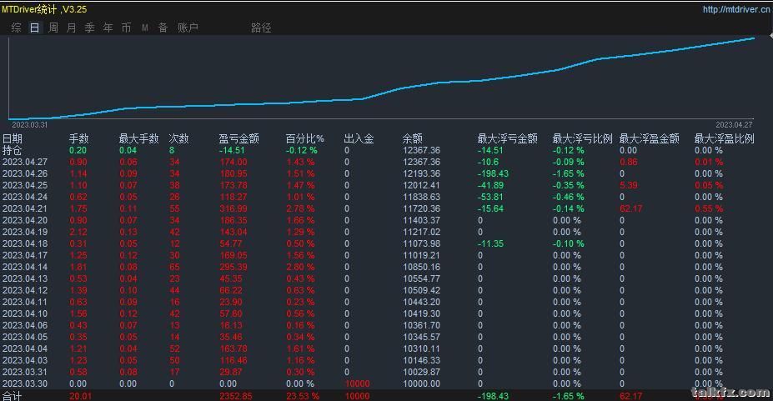773x401 pixels.
Task: Click the 最大浮亏金额 column header
Action: click(507, 138)
